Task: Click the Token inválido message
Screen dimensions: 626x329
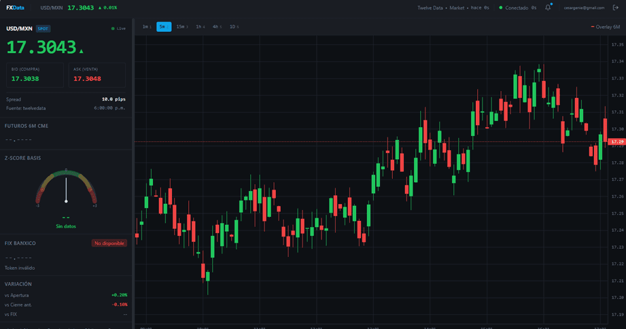Action: click(20, 268)
